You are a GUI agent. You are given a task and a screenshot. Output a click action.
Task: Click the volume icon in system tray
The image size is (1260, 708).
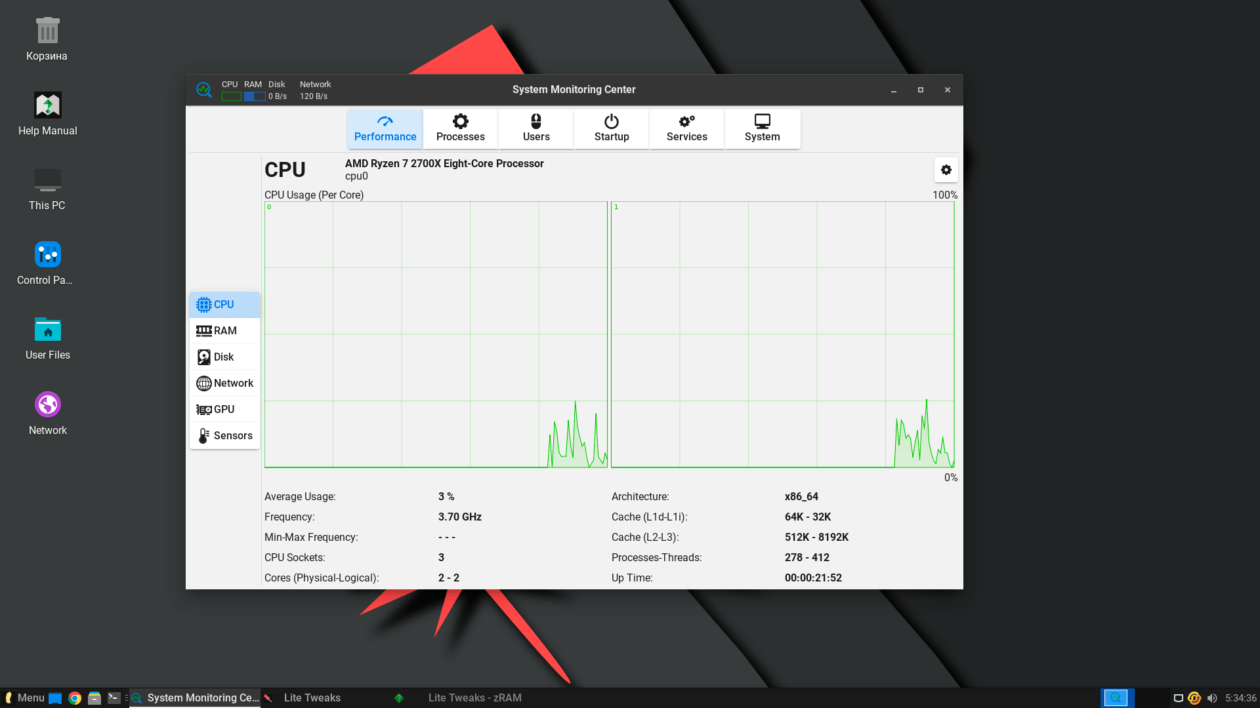1211,698
